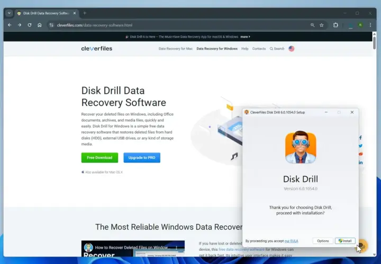
Task: Open Data Recovery for Windows menu item
Action: pos(217,49)
